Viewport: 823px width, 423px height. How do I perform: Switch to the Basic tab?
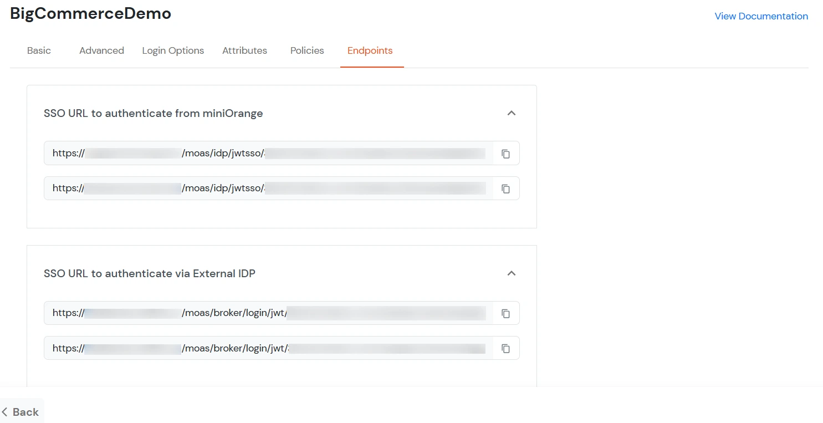39,50
